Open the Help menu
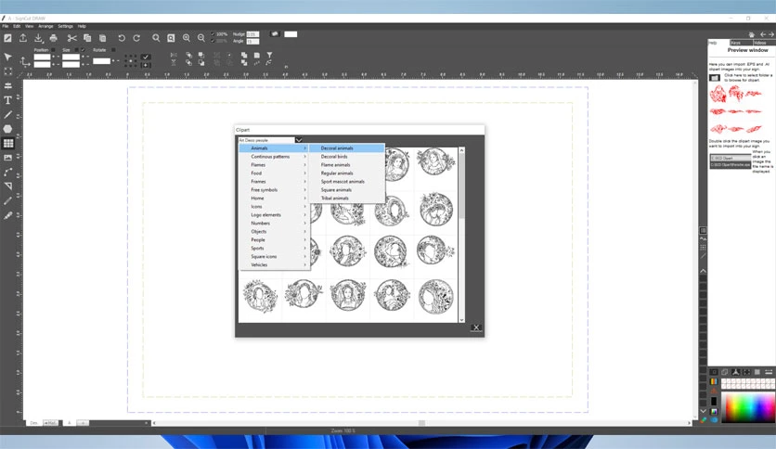Image resolution: width=776 pixels, height=449 pixels. 82,26
